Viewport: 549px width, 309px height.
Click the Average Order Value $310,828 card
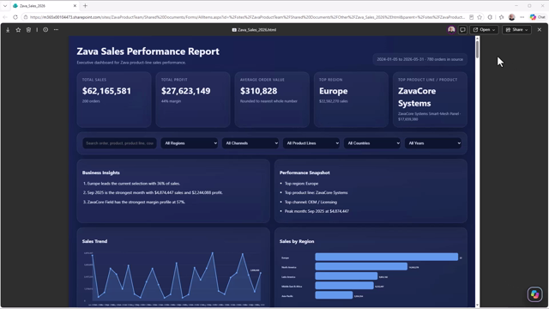click(272, 100)
